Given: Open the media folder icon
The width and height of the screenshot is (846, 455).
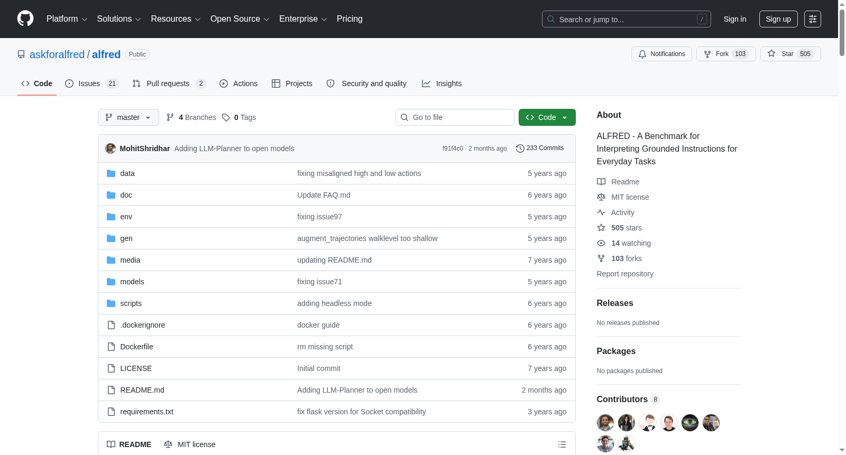Looking at the screenshot, I should coord(111,260).
